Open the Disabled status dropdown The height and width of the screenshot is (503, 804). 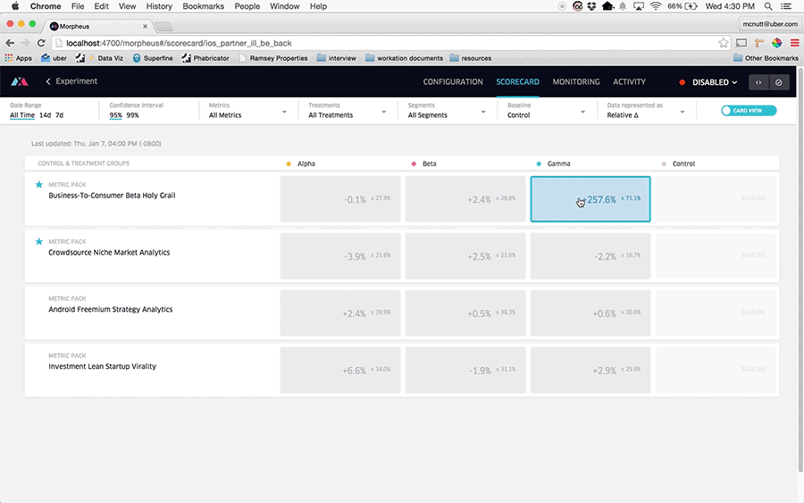709,82
